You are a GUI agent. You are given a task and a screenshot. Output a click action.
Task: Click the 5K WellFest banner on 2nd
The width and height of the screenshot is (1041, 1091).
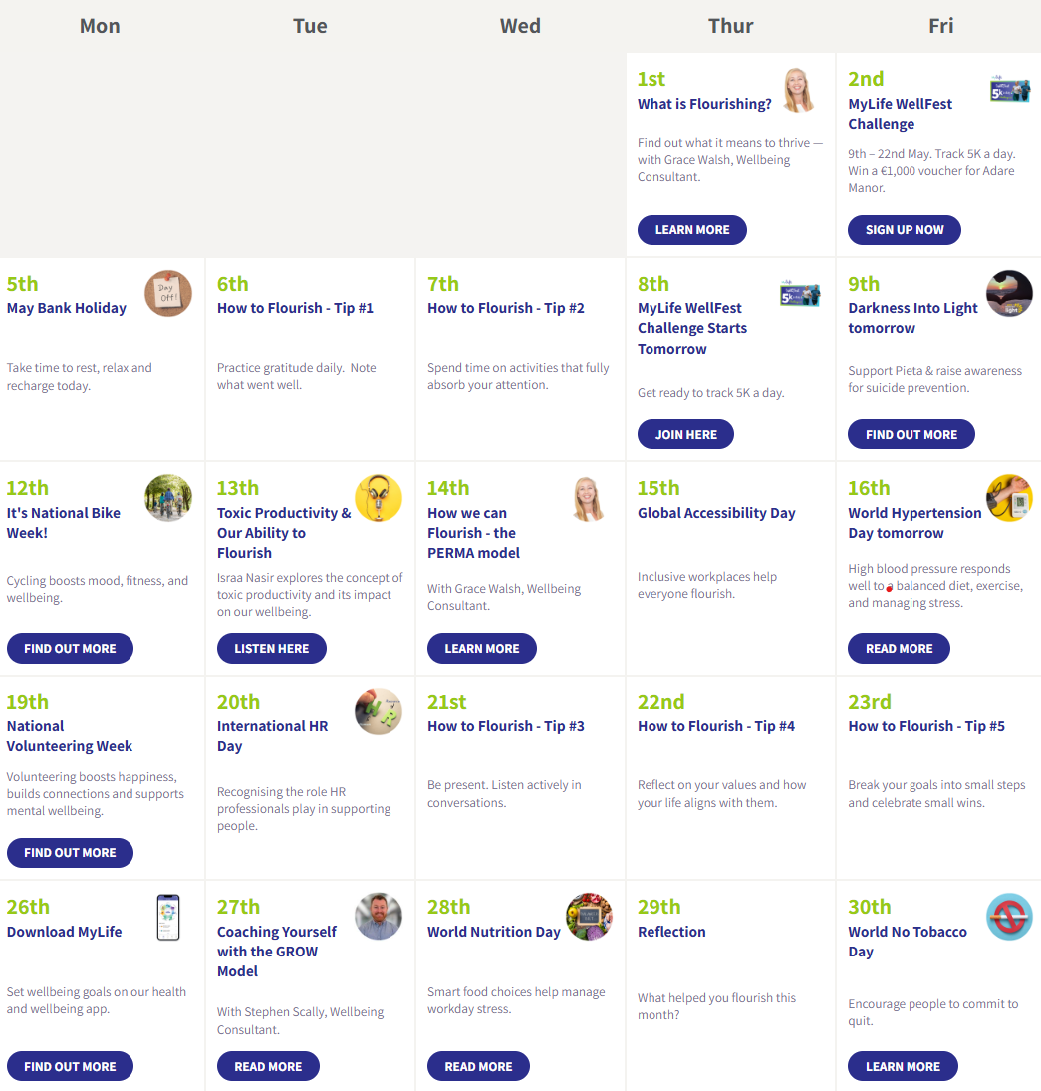[1010, 90]
